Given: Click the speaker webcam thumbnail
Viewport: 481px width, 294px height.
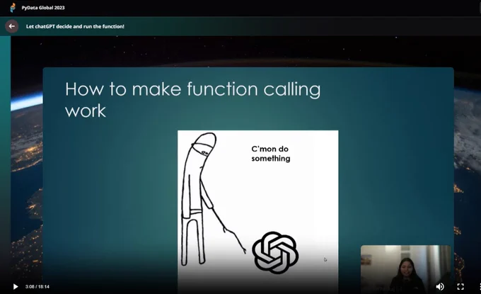Looking at the screenshot, I should click(x=405, y=268).
